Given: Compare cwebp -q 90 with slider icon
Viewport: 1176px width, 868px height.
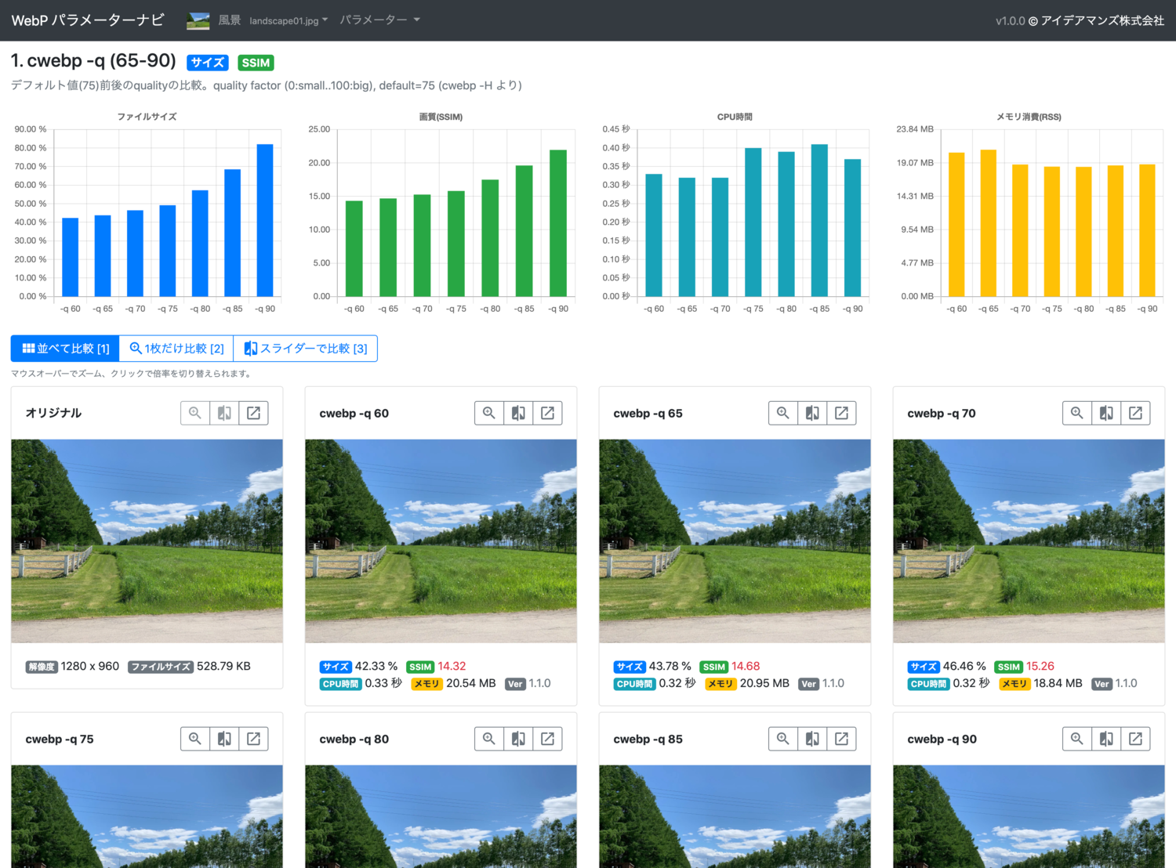Looking at the screenshot, I should pos(1106,739).
